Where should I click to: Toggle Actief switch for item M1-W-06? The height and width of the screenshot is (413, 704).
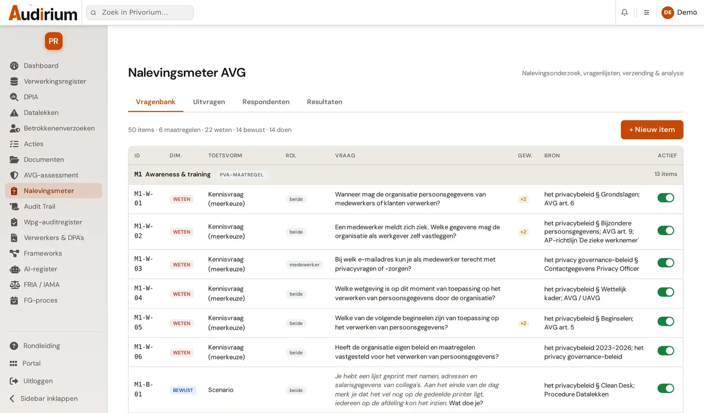click(x=665, y=350)
